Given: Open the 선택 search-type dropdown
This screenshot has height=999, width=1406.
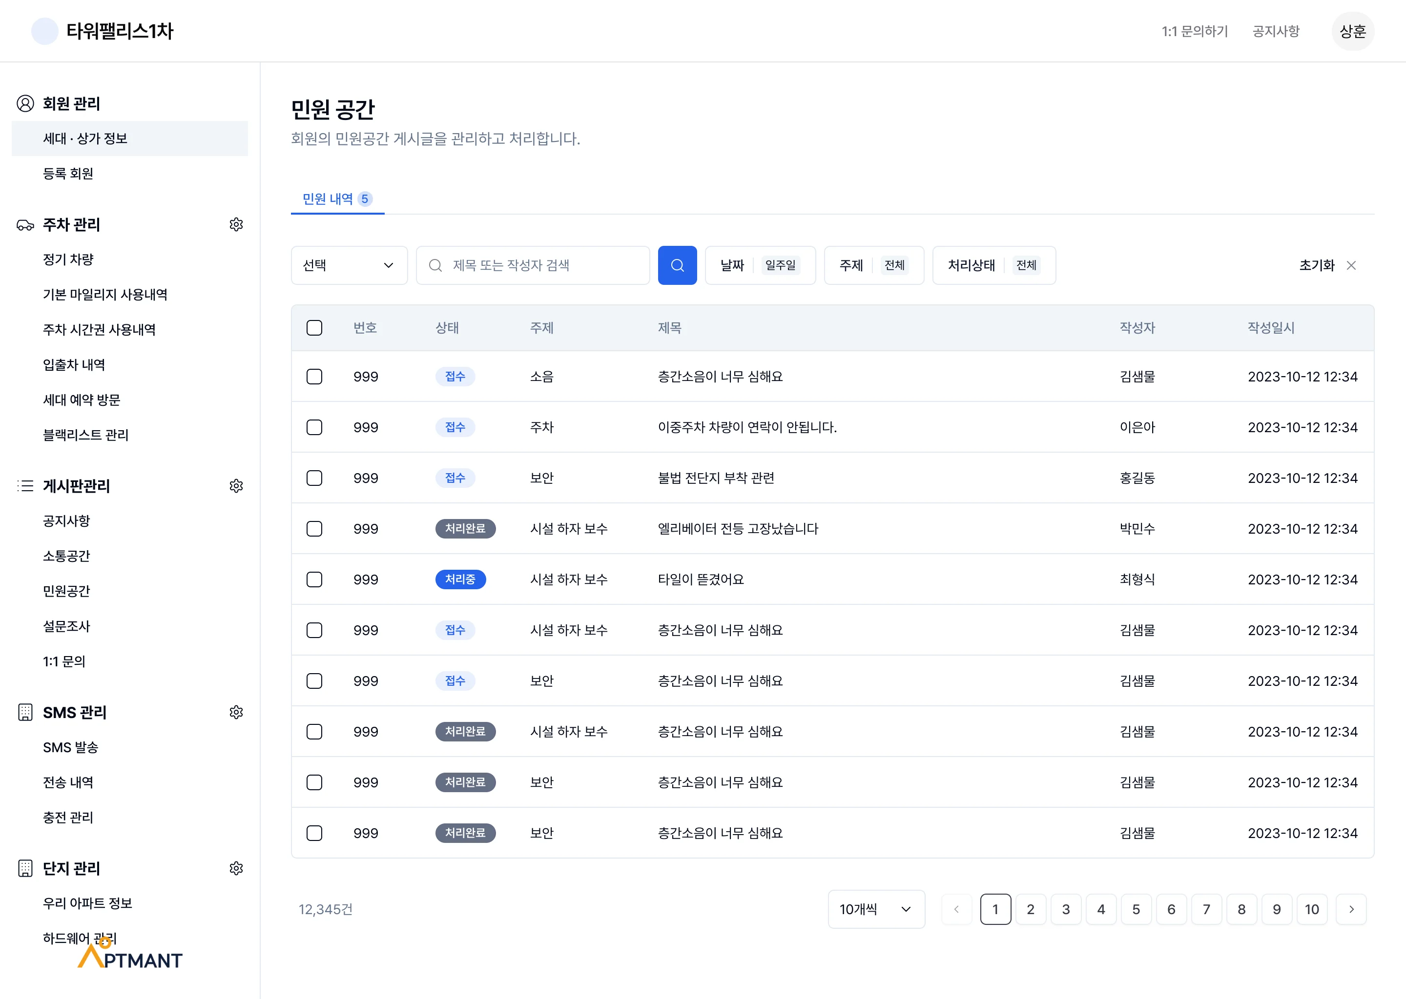Looking at the screenshot, I should 349,265.
